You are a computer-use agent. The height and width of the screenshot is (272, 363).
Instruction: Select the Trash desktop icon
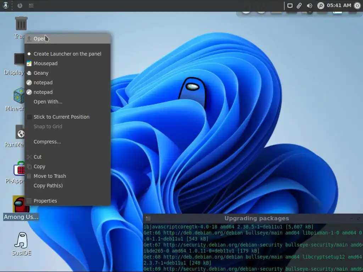pos(21,23)
